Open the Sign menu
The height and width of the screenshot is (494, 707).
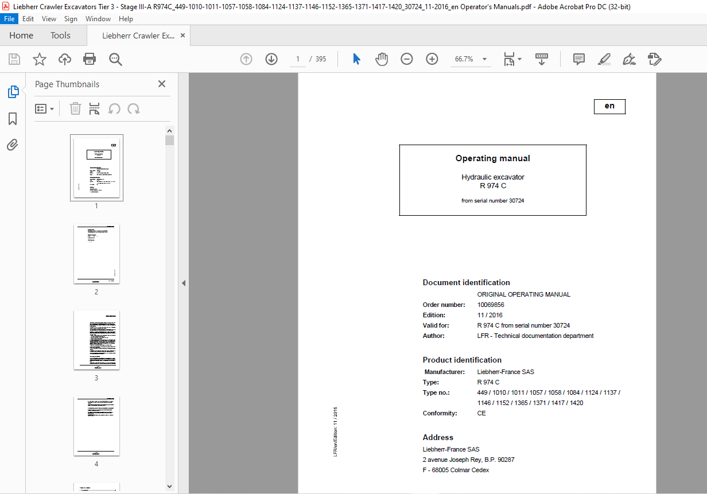point(71,19)
